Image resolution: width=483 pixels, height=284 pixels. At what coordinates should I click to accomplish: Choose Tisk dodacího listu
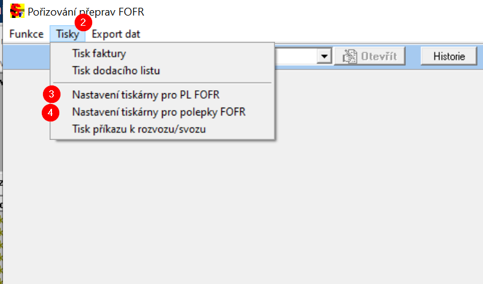pyautogui.click(x=116, y=71)
